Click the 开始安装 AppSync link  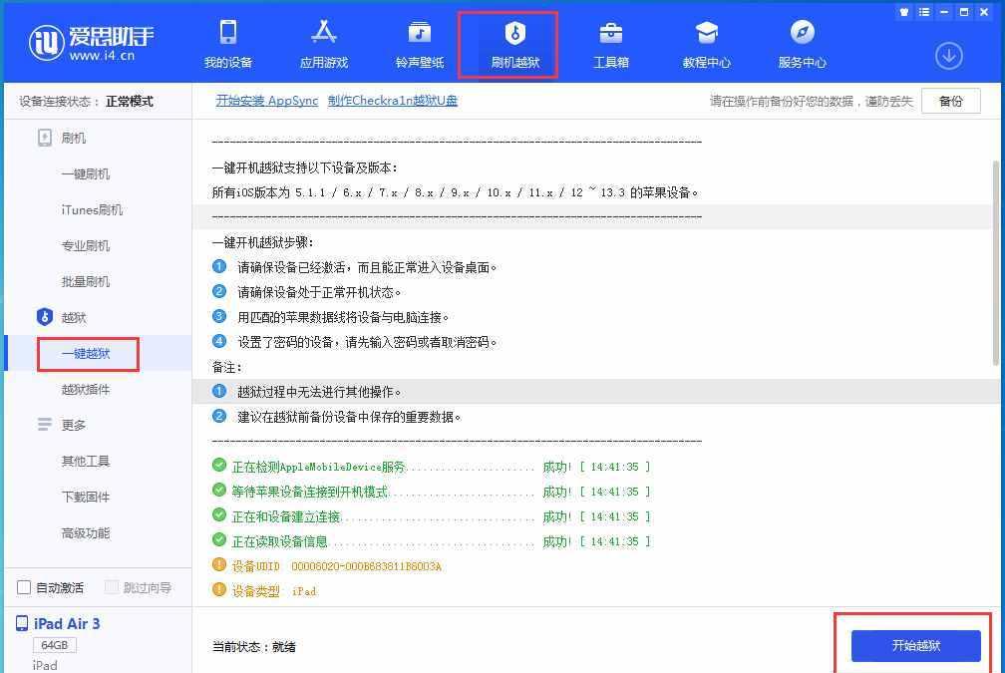266,101
